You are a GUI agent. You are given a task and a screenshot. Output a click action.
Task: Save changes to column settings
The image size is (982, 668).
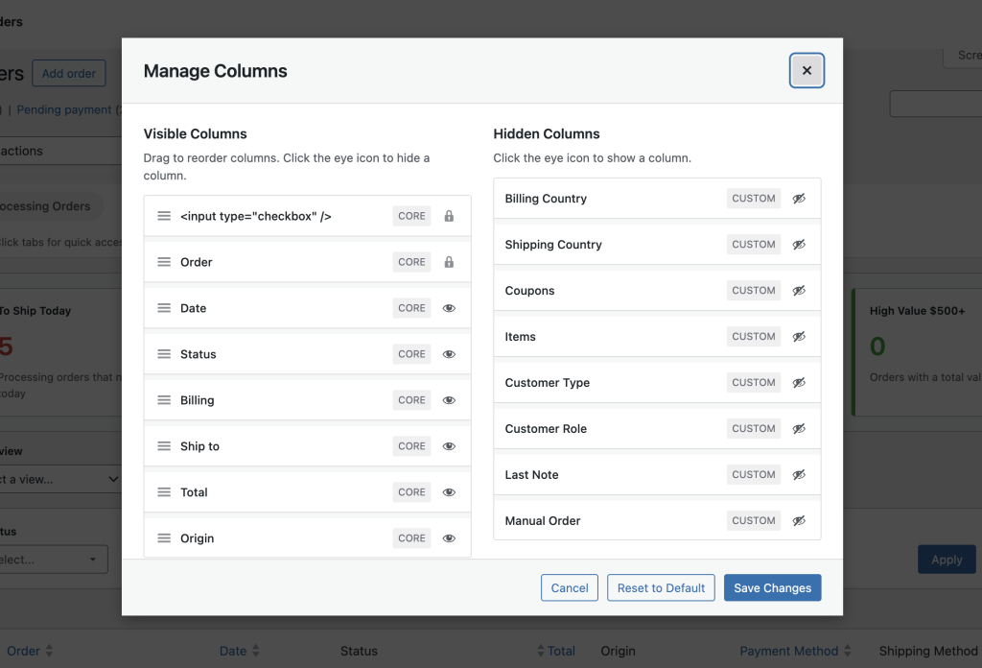tap(772, 588)
